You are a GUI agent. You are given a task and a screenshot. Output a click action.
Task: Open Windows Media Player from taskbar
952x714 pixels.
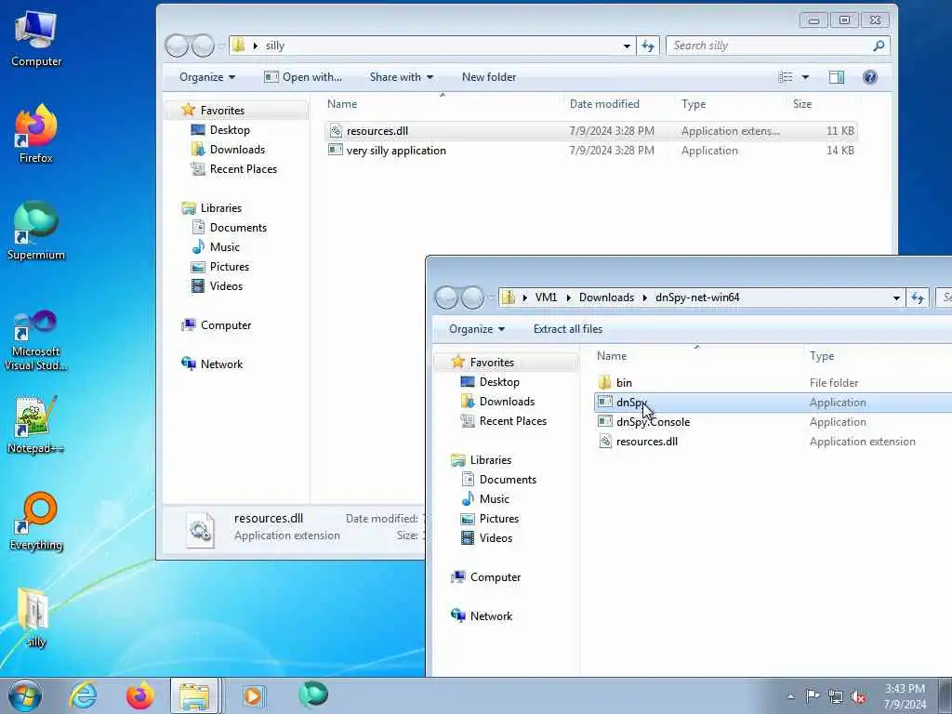(253, 695)
